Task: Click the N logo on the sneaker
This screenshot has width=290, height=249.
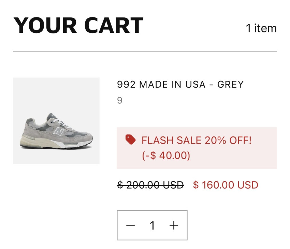Action: click(59, 131)
